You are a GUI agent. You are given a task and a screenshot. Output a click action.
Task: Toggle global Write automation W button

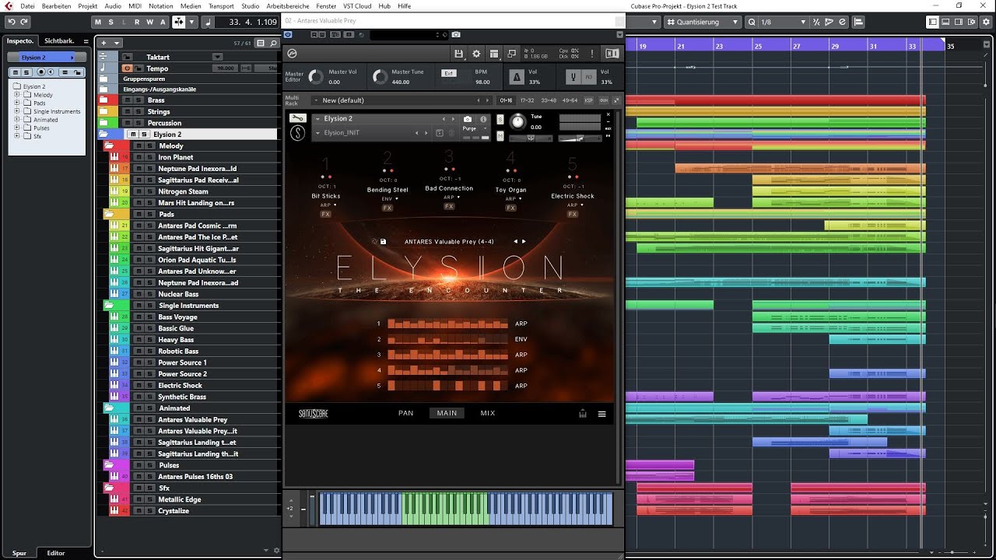(151, 22)
